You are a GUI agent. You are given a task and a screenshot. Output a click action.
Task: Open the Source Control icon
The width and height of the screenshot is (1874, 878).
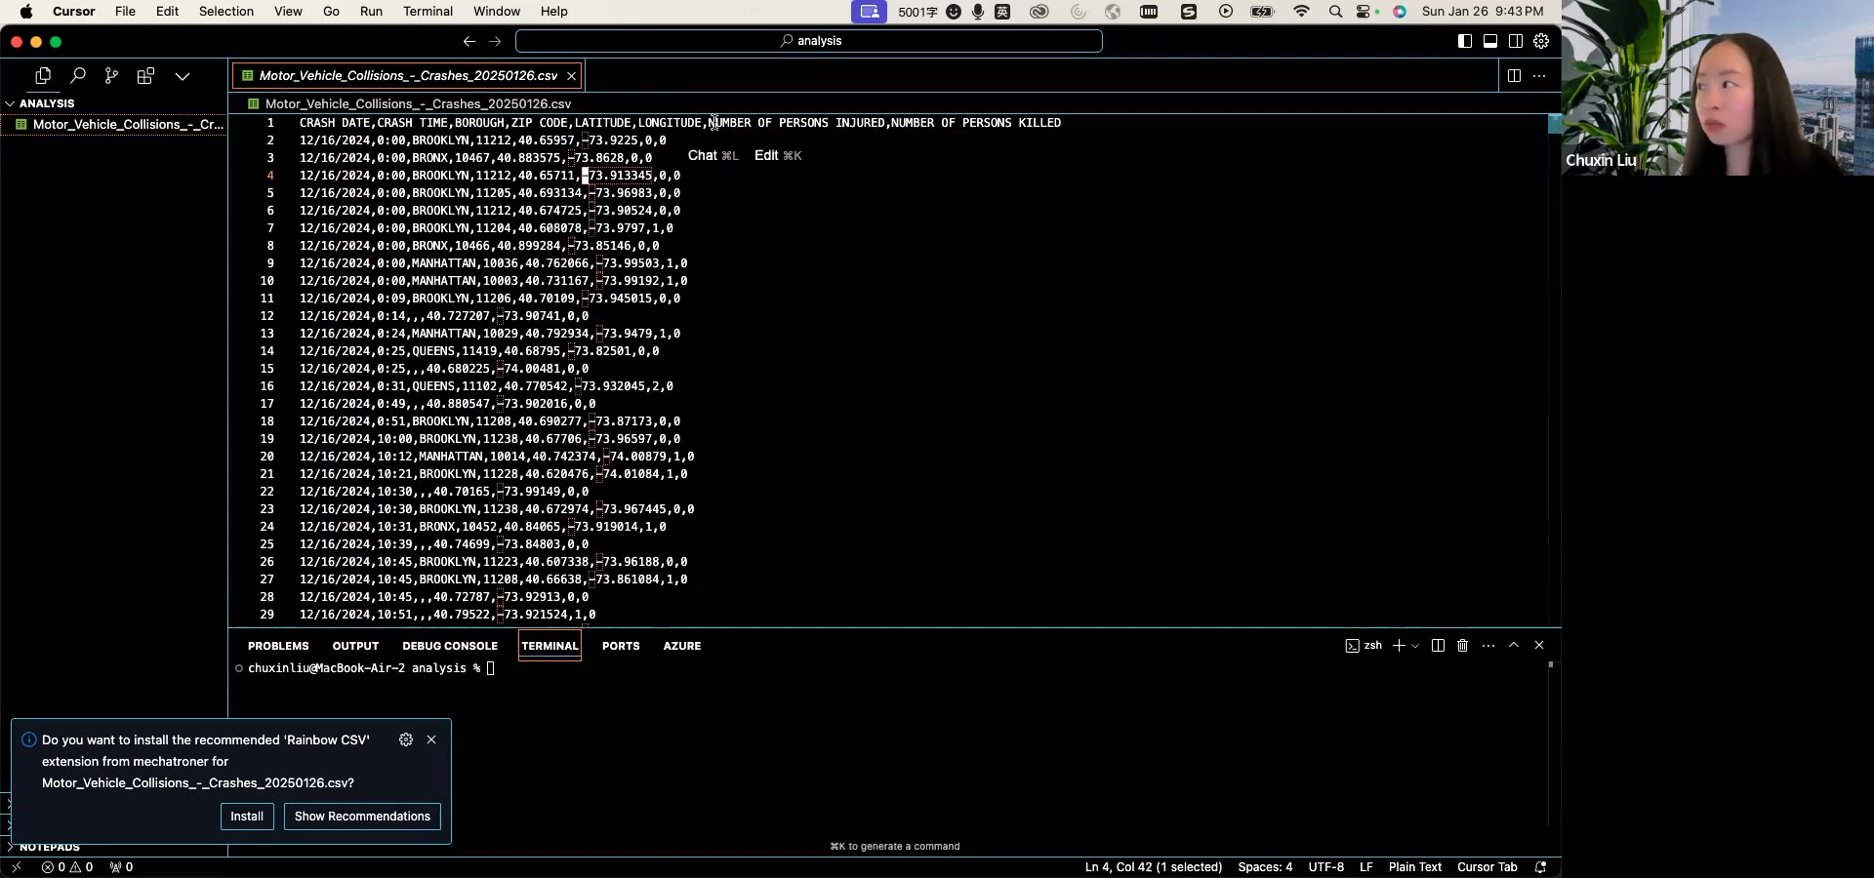pyautogui.click(x=111, y=76)
